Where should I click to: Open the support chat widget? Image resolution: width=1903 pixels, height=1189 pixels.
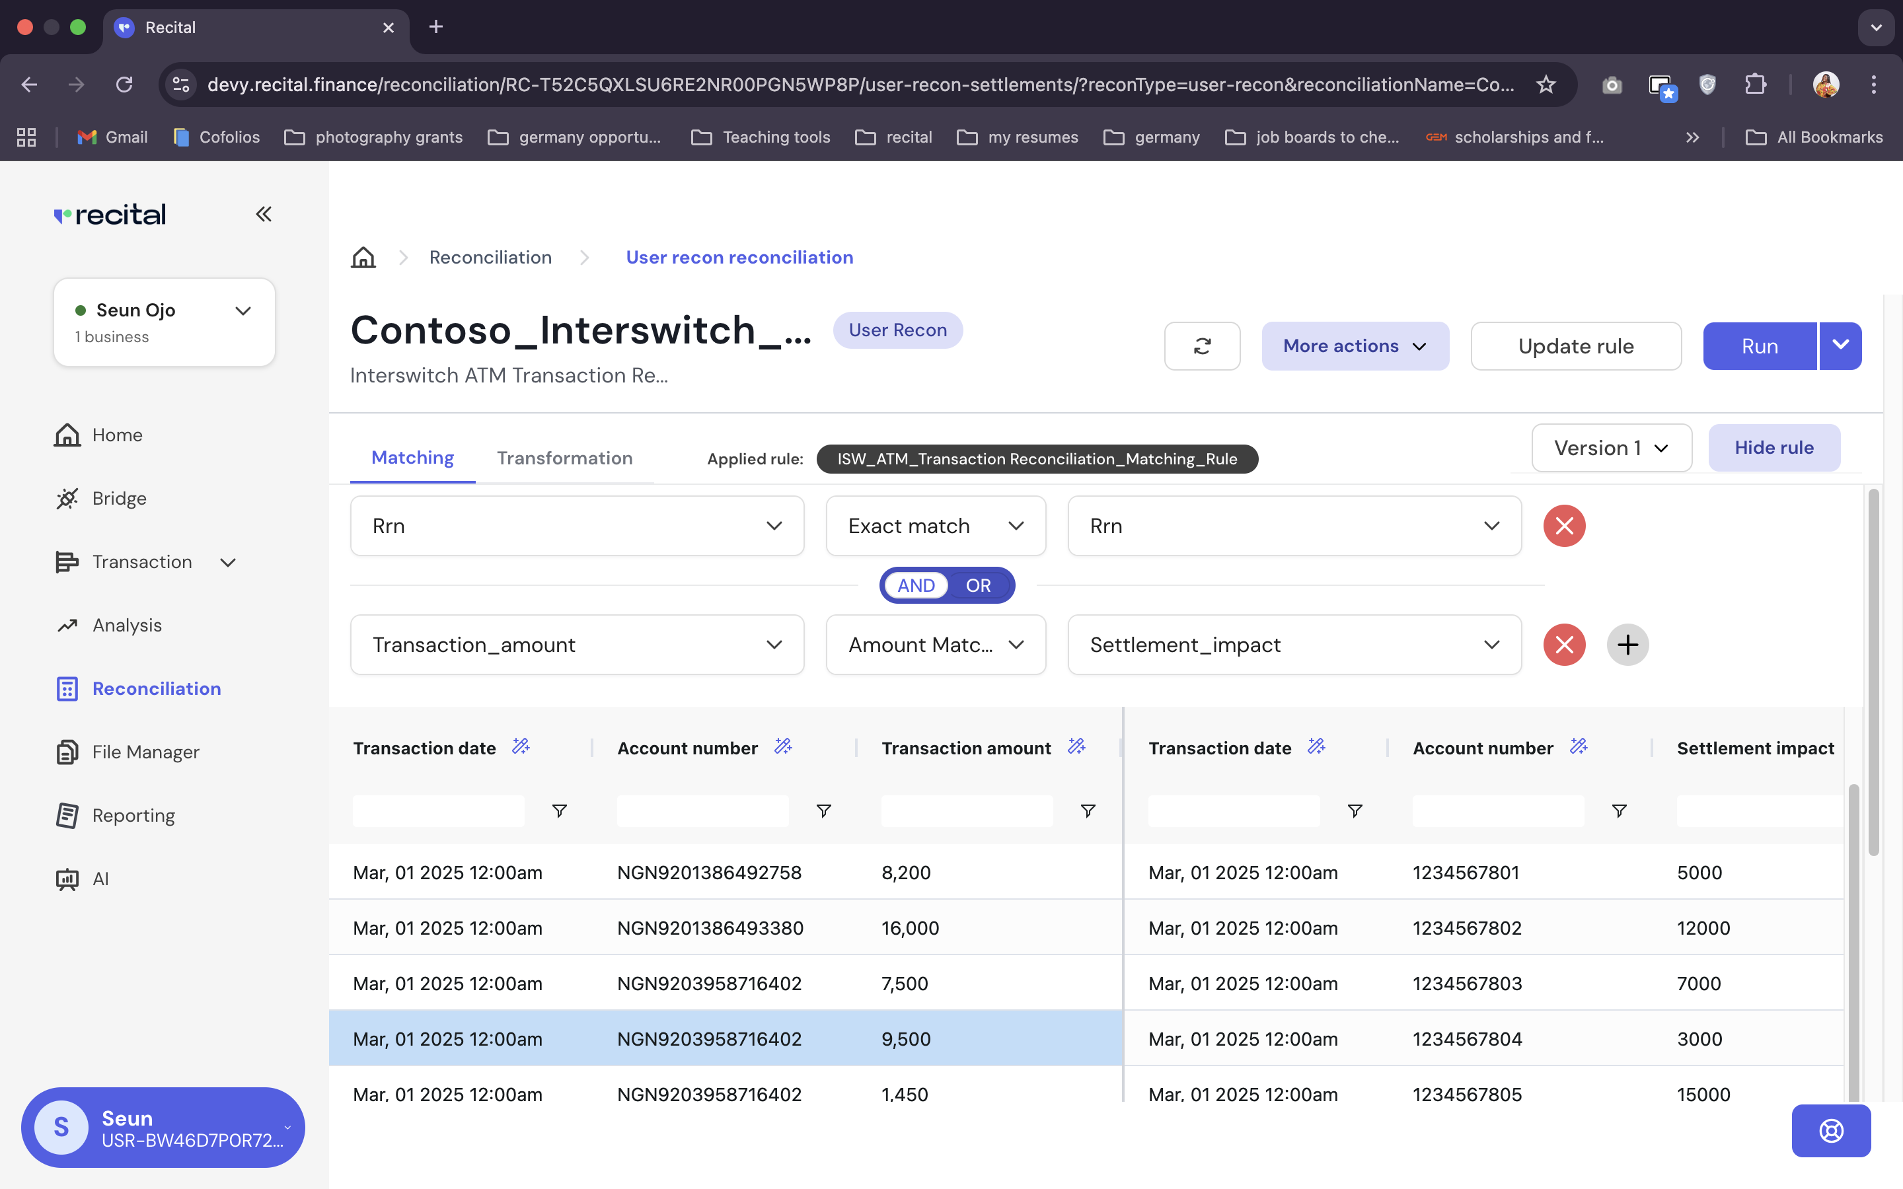click(1831, 1131)
